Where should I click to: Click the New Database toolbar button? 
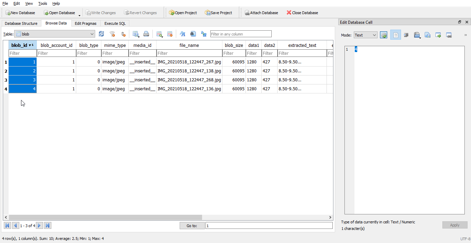coord(20,13)
